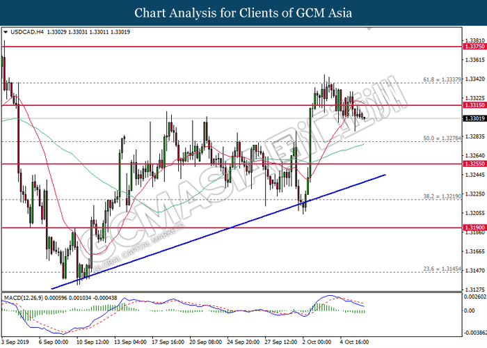487x348 pixels.
Task: Click the 1.32055 price scale value
Action: (x=475, y=213)
